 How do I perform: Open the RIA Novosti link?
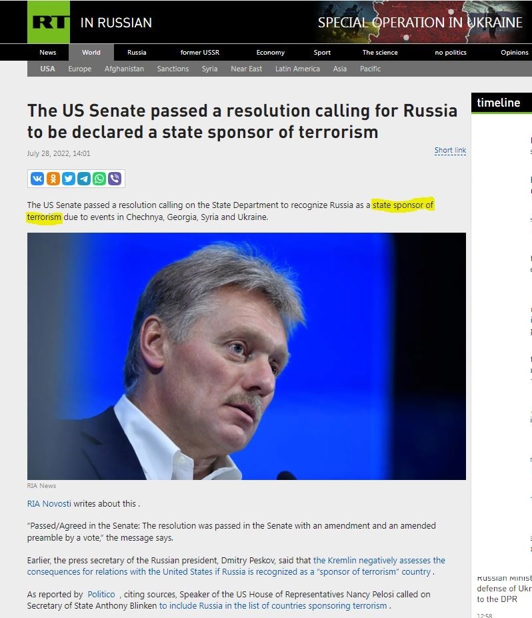49,503
